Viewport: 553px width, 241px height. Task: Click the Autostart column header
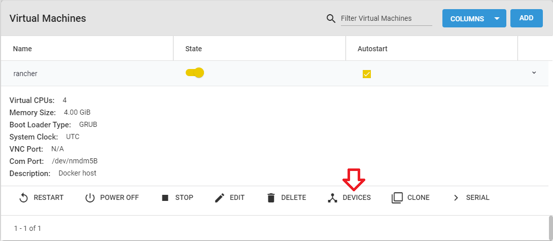(372, 49)
